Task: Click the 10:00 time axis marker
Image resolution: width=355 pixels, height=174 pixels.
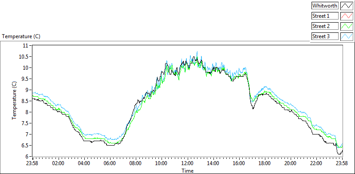Action: tap(162, 163)
